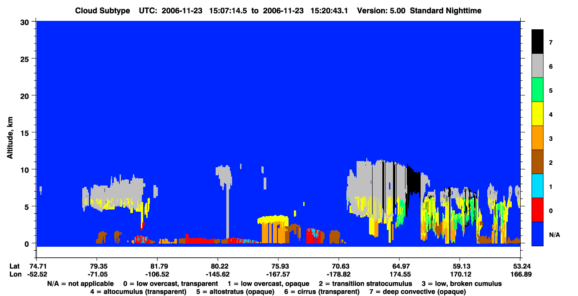This screenshot has width=578, height=296.
Task: Click legend text '2 = transitiion stratocumulus'
Action: point(366,284)
